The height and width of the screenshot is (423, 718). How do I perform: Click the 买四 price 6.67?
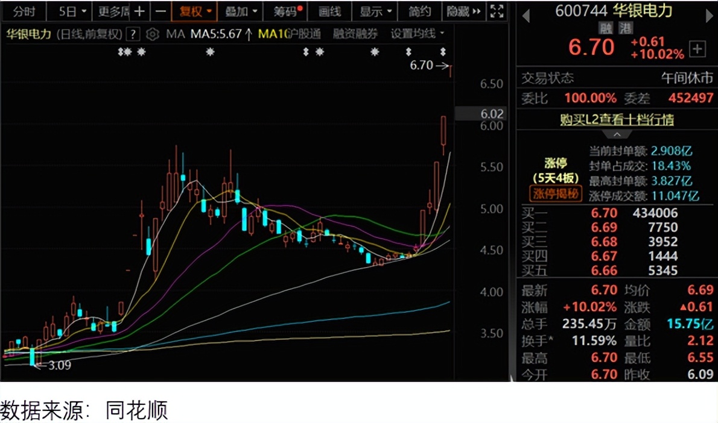pyautogui.click(x=604, y=256)
